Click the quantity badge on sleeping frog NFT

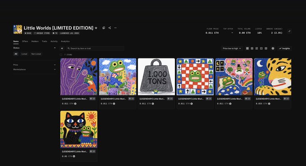point(248,99)
